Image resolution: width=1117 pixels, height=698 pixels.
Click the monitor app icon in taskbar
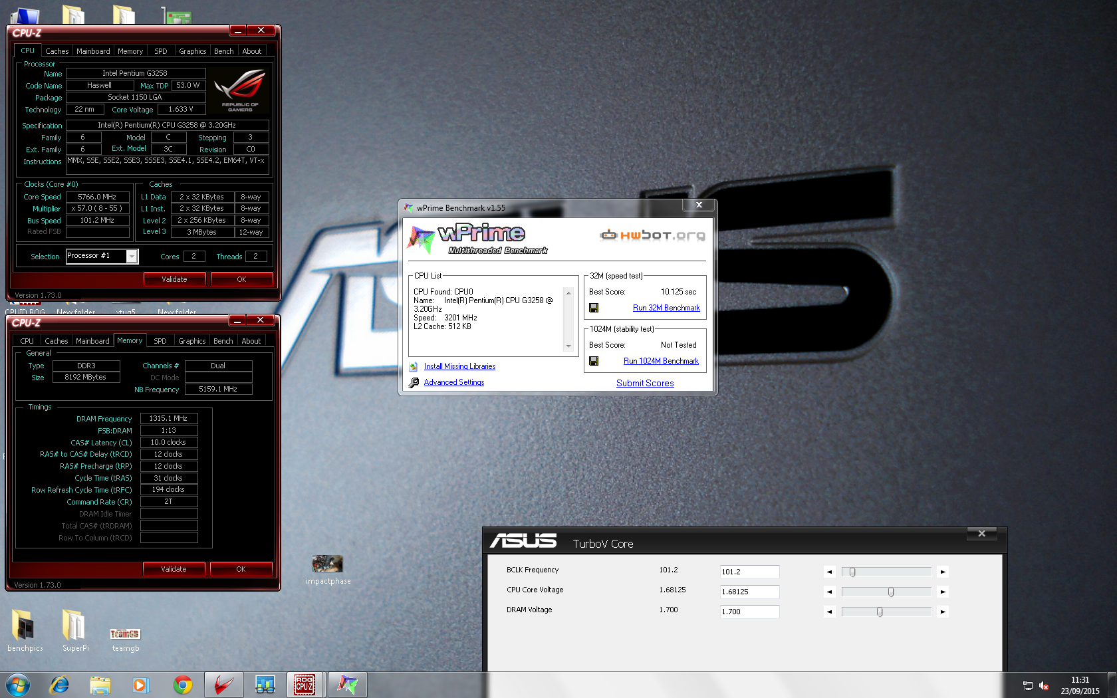(x=265, y=685)
